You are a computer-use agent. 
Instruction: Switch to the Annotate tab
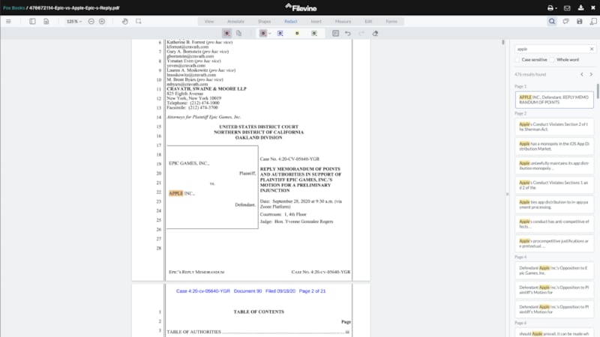236,21
